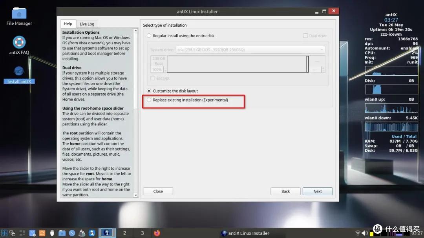
Task: Click 'Select type of installation' label
Action: tap(164, 25)
